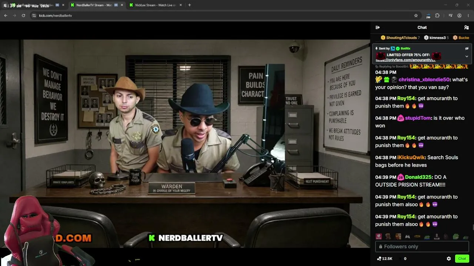Click the BotRix verified badge
474x266 pixels.
[x=398, y=48]
